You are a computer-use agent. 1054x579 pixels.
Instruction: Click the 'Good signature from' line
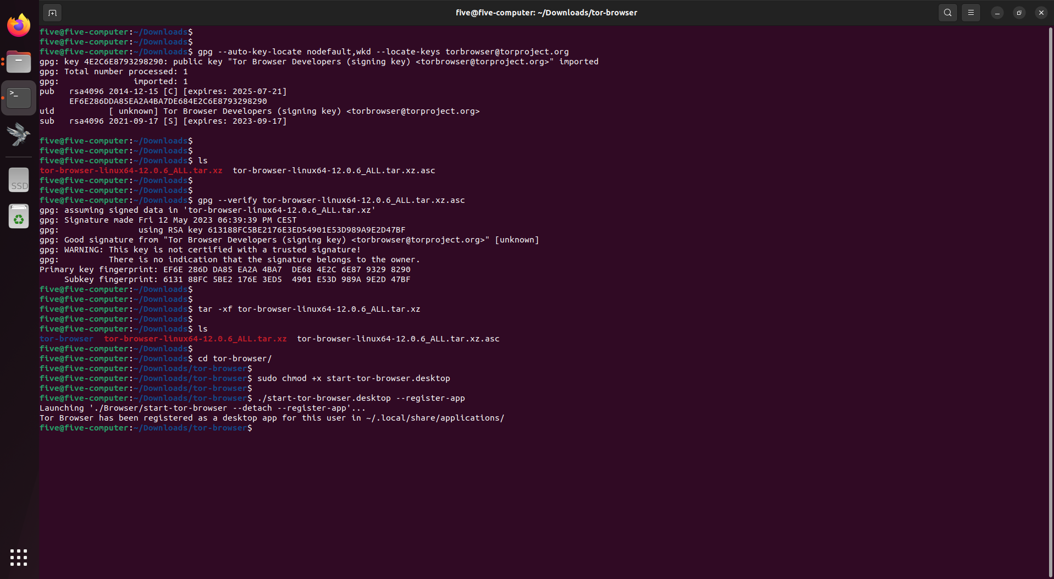coord(289,240)
